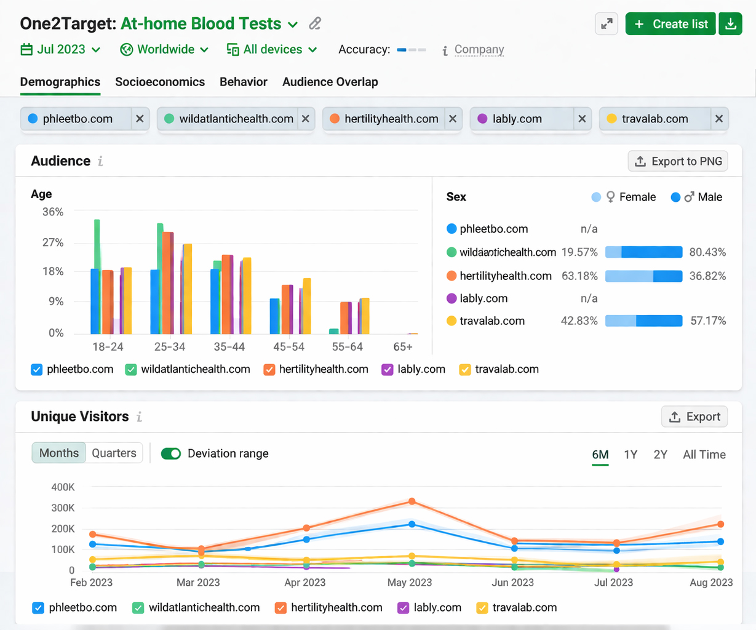Click the green dot in the wildatlantichealth.com chip

(169, 119)
